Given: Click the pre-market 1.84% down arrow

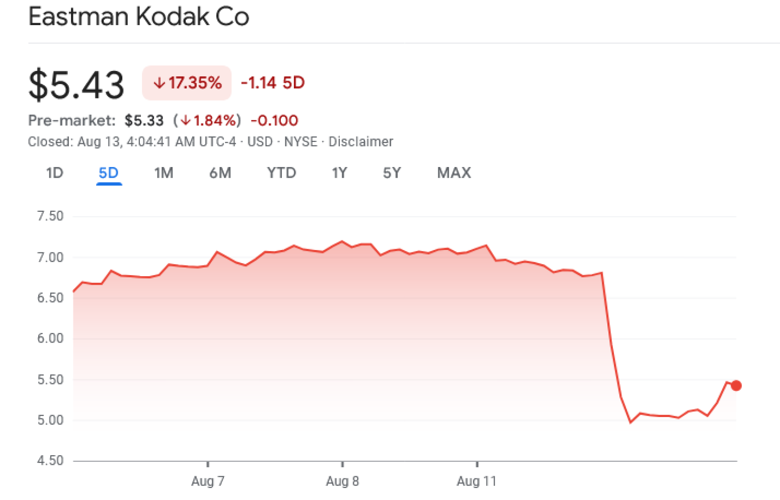Looking at the screenshot, I should point(186,121).
